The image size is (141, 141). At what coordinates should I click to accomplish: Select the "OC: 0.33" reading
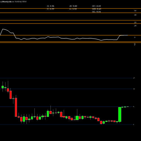96,6
